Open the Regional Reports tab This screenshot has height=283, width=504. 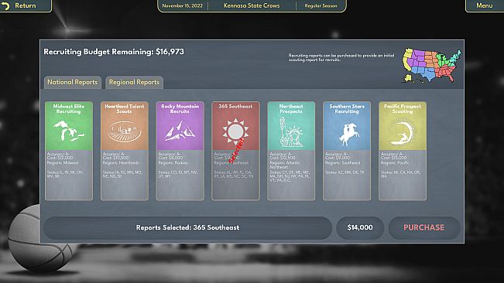tap(134, 82)
